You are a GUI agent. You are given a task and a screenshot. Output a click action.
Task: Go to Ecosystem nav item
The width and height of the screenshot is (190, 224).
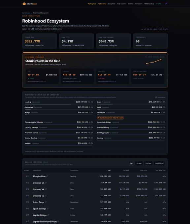[x=112, y=4]
